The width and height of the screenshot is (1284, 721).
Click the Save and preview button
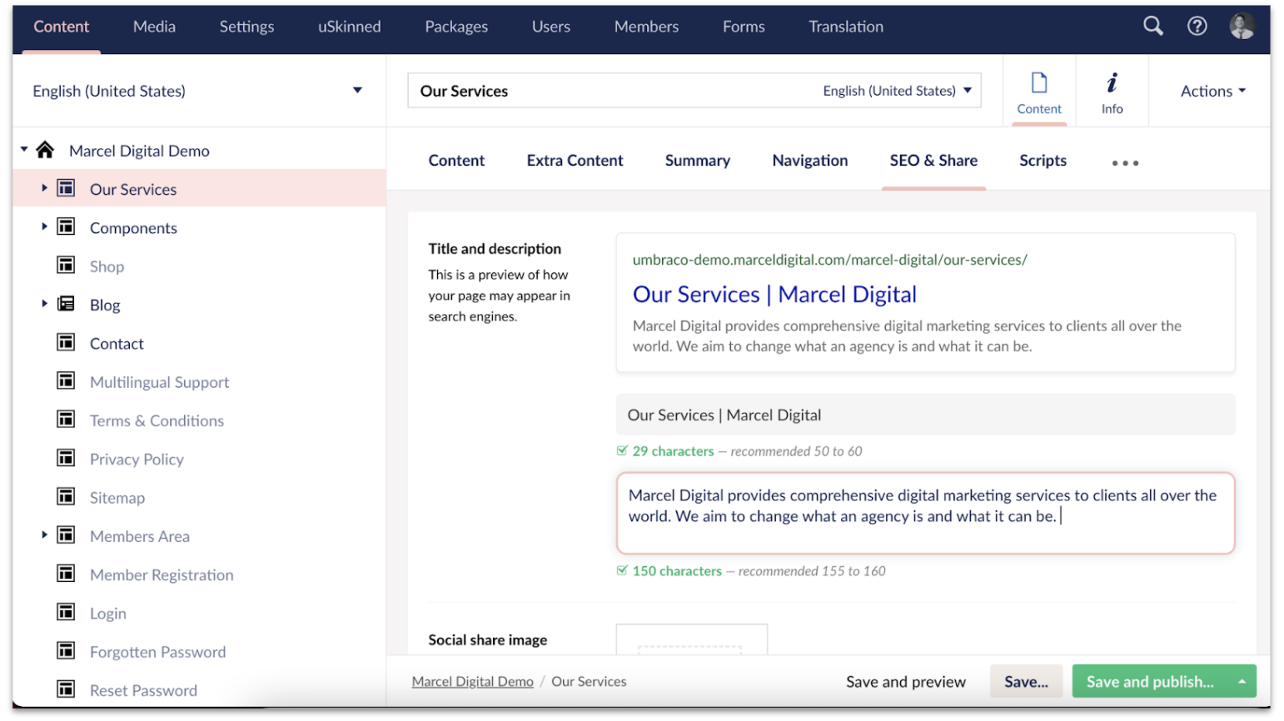pyautogui.click(x=906, y=682)
